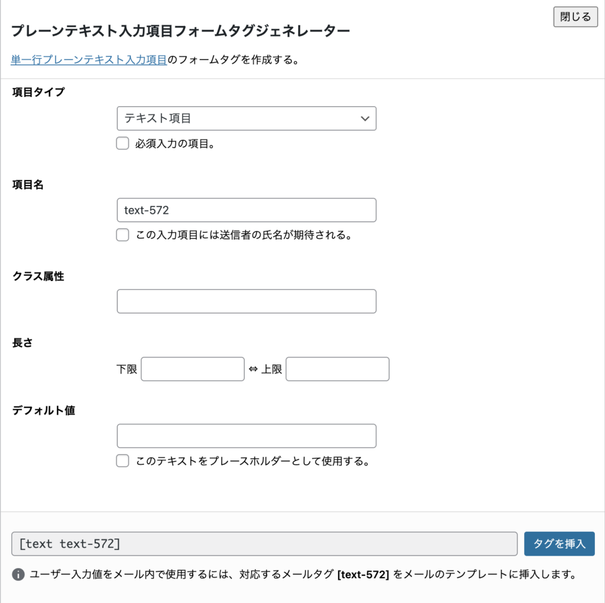Check the 送信者の氏名が期待される checkbox
Viewport: 605px width, 603px height.
122,235
